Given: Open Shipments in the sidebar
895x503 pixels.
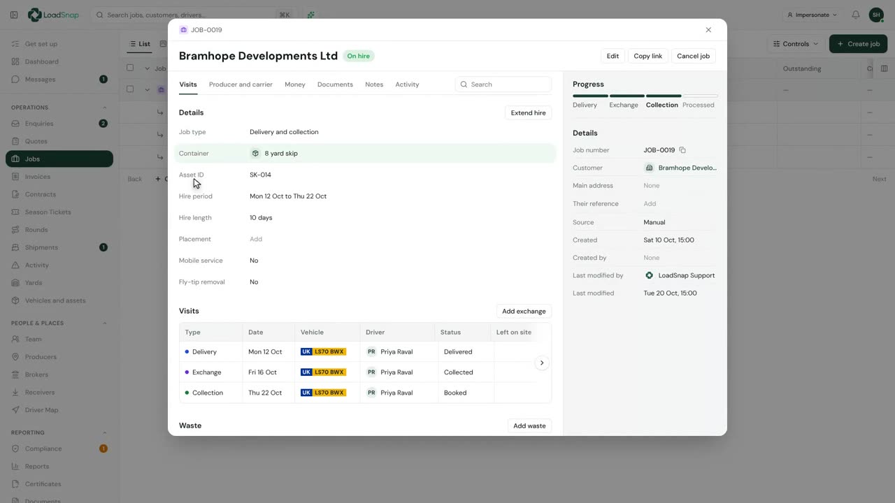Looking at the screenshot, I should [59, 247].
